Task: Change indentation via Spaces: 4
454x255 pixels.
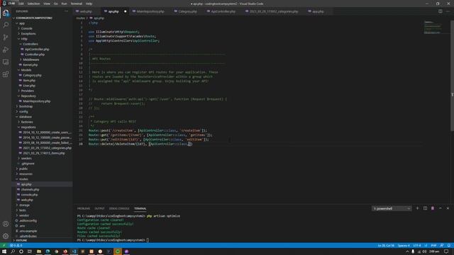Action: tap(404, 246)
